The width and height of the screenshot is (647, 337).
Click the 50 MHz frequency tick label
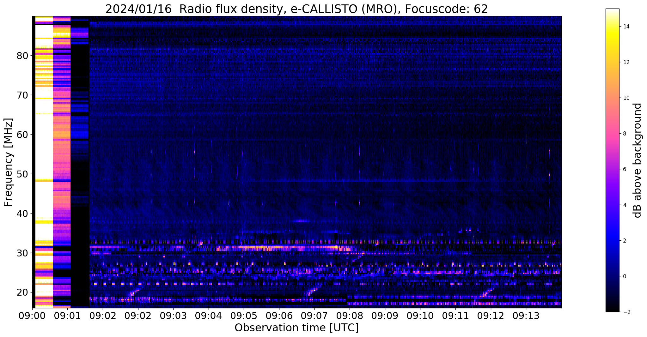tap(23, 174)
